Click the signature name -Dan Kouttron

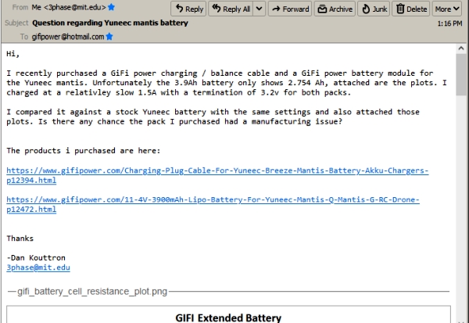click(x=36, y=258)
